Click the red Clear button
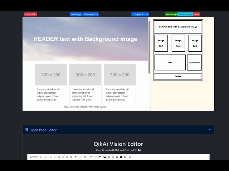 [196, 14]
